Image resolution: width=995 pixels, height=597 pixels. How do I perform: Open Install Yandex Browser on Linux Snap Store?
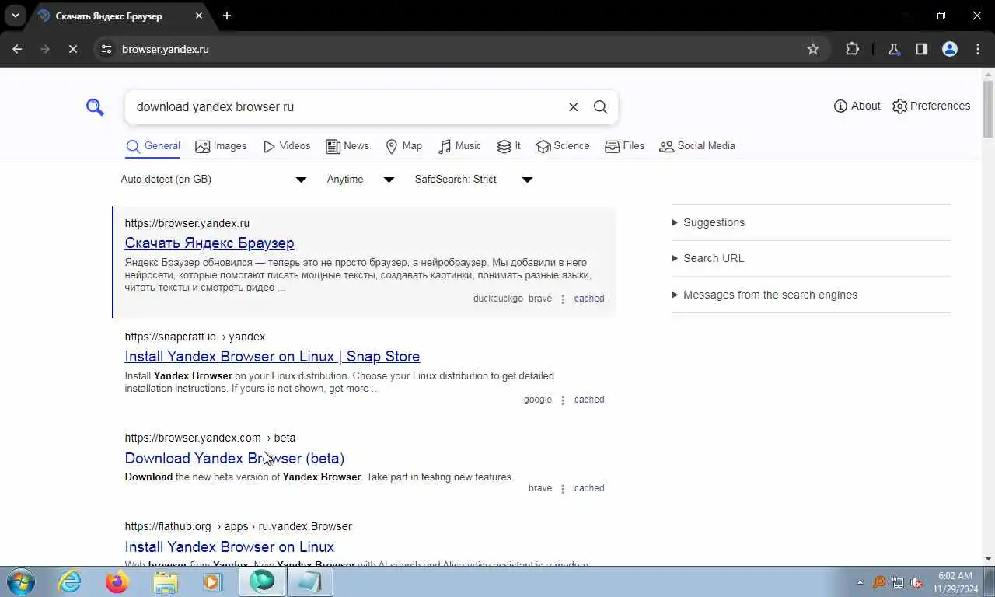pyautogui.click(x=272, y=357)
